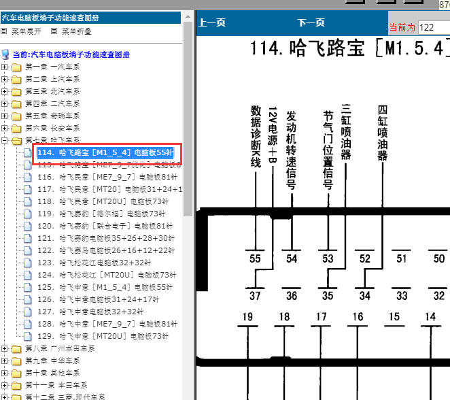The width and height of the screenshot is (450, 400).
Task: Click page icon of item 122
Action: coord(28,251)
